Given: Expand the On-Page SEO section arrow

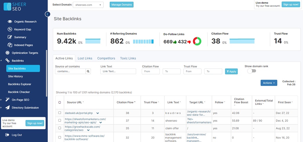Looking at the screenshot, I should tap(1, 100).
